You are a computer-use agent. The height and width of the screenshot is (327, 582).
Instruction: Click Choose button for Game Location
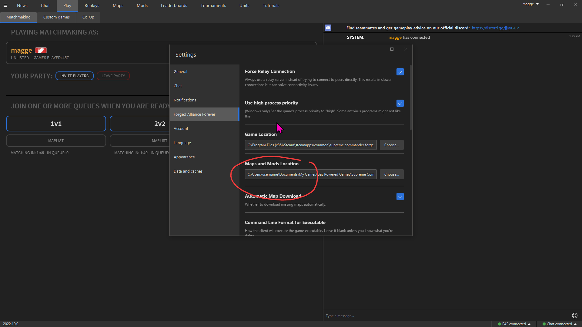392,145
